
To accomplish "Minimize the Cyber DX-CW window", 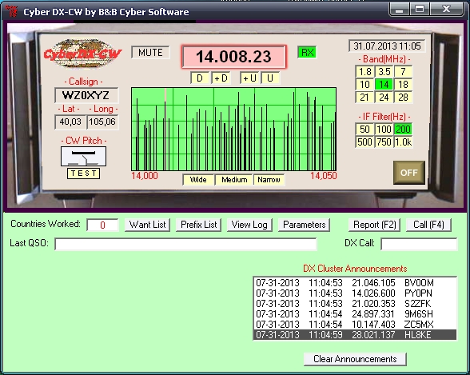I will coord(400,9).
